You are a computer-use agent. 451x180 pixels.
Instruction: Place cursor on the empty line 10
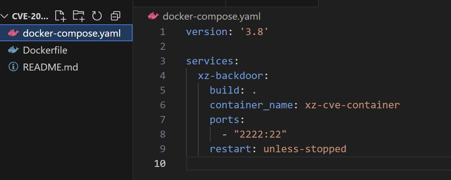319,163
